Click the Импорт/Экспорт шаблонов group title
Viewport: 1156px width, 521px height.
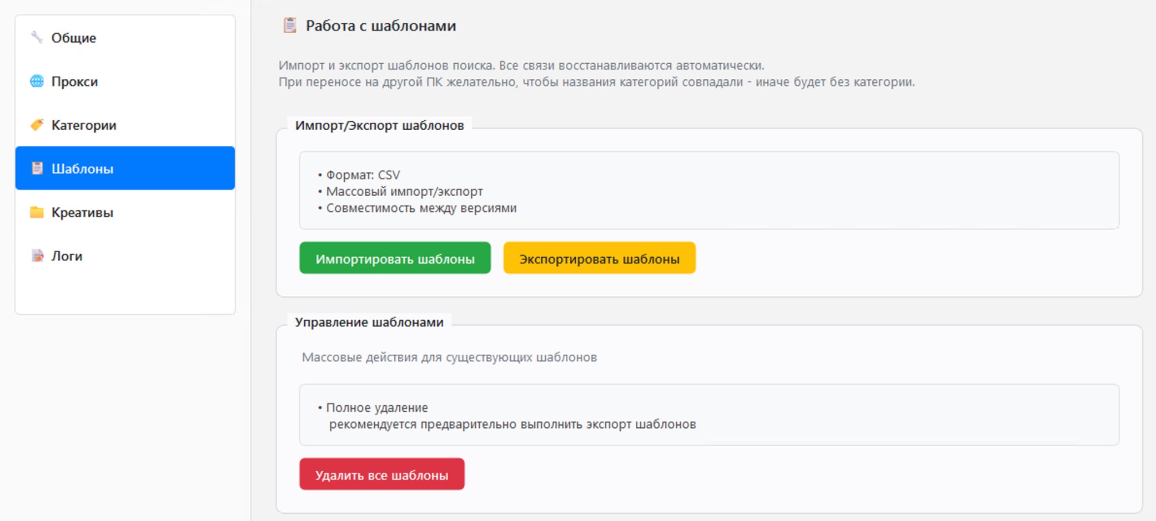[x=379, y=126]
